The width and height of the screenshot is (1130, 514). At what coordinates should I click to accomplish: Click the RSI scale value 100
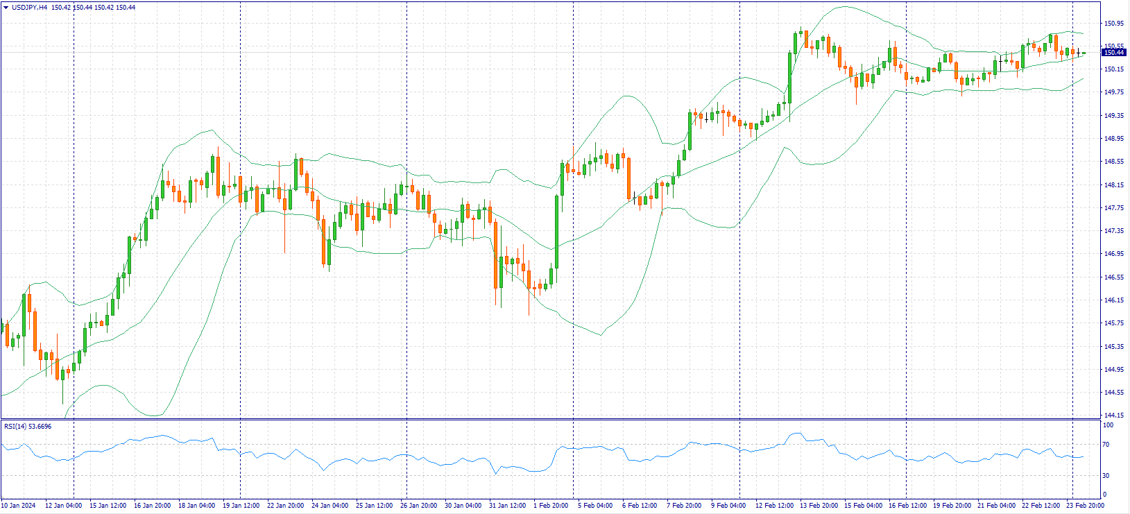(1108, 425)
